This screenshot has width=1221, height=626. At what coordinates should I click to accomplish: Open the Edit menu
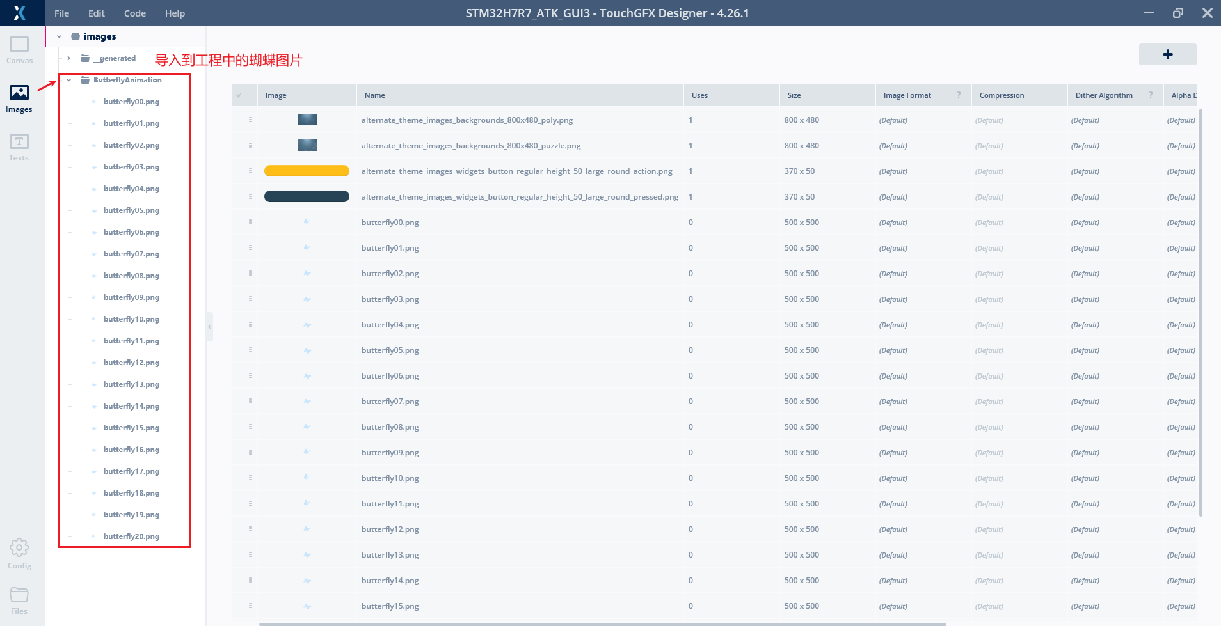pyautogui.click(x=97, y=13)
